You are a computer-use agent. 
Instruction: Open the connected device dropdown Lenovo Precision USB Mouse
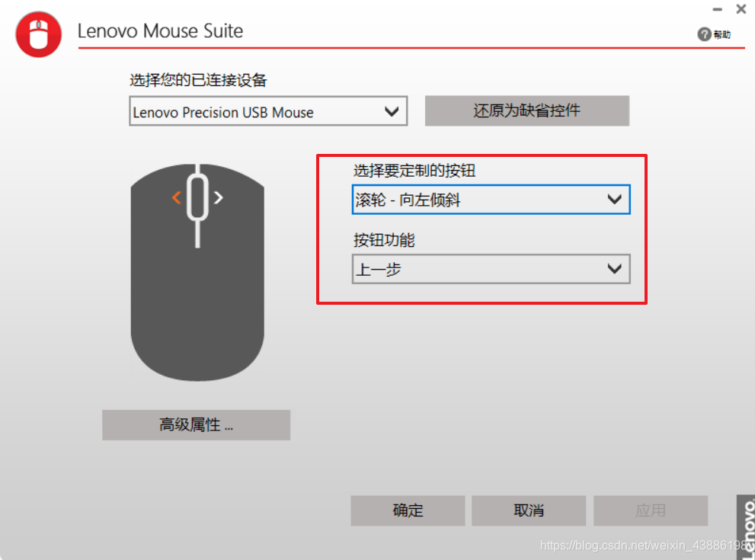point(268,112)
